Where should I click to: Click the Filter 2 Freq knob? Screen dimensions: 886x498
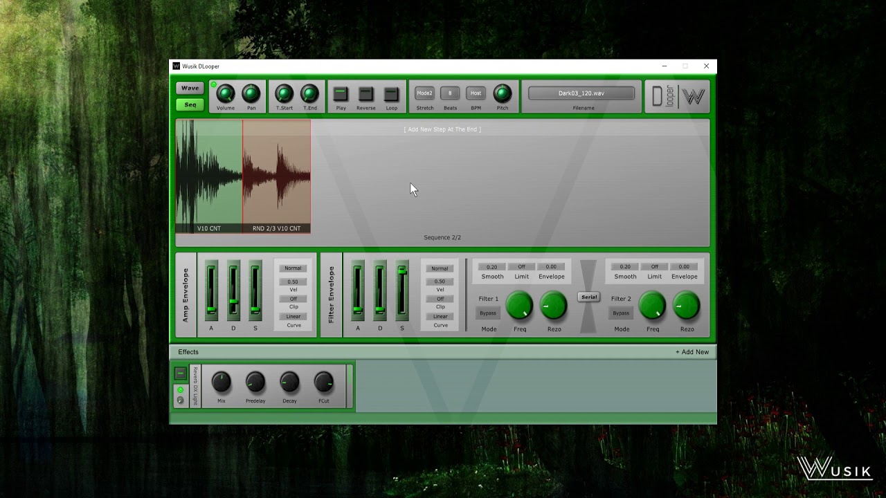[x=653, y=306]
